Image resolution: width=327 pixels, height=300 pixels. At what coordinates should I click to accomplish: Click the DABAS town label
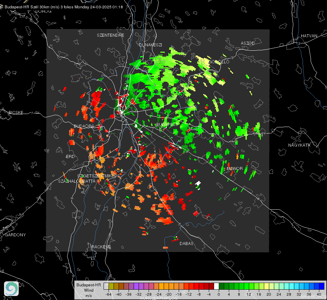[186, 243]
